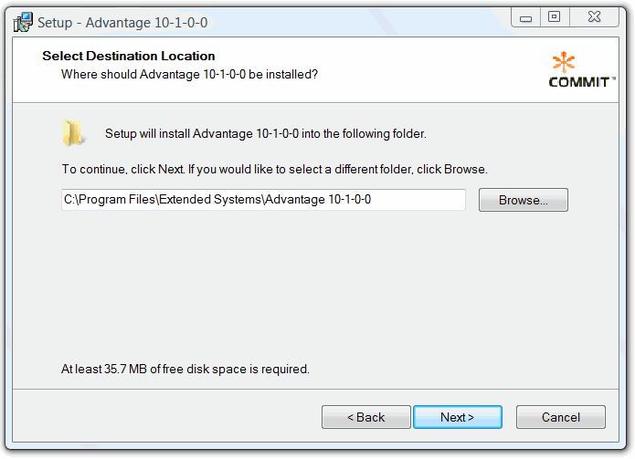The height and width of the screenshot is (459, 635).
Task: Proceed by pressing the Next button
Action: tap(457, 417)
